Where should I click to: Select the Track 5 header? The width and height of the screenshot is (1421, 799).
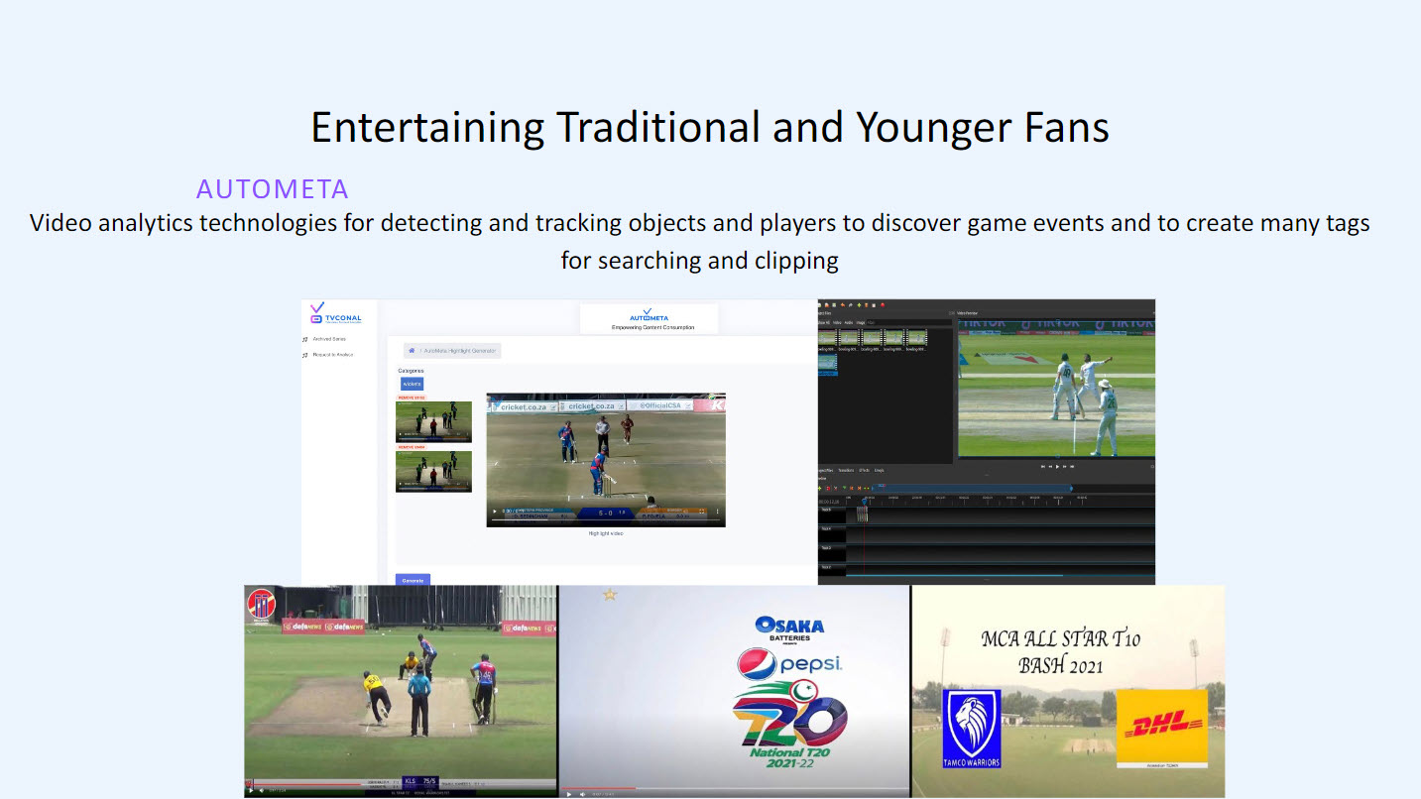[x=831, y=515]
